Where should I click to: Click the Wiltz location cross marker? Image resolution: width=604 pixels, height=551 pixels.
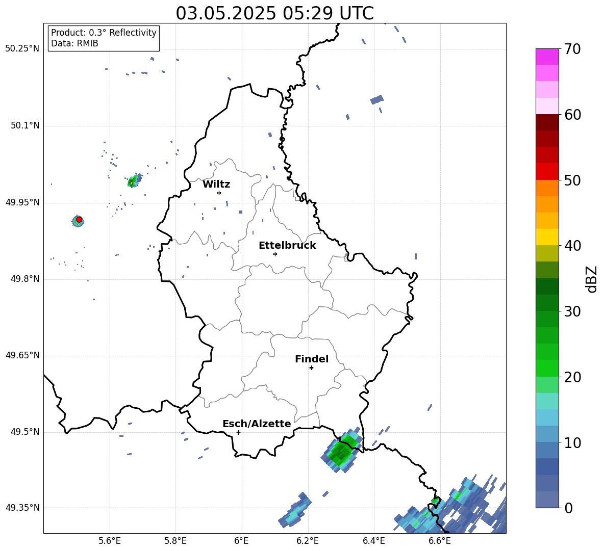(219, 193)
